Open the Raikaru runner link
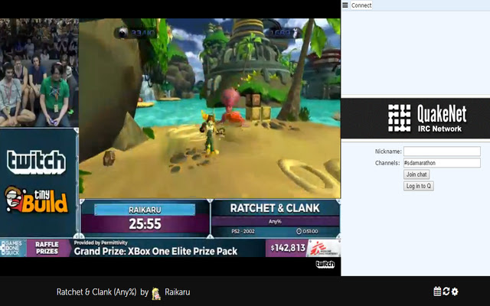This screenshot has height=306, width=490. click(177, 292)
